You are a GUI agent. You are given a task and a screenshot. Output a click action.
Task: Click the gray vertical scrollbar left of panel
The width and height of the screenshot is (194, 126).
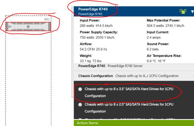point(72,52)
